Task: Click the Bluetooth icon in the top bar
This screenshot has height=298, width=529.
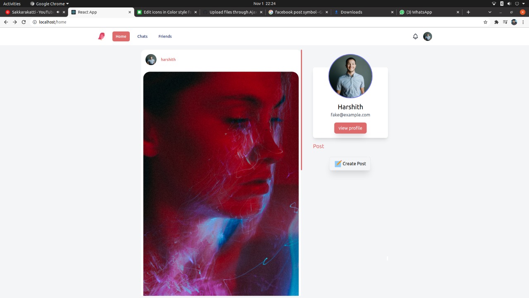Action: tap(502, 4)
